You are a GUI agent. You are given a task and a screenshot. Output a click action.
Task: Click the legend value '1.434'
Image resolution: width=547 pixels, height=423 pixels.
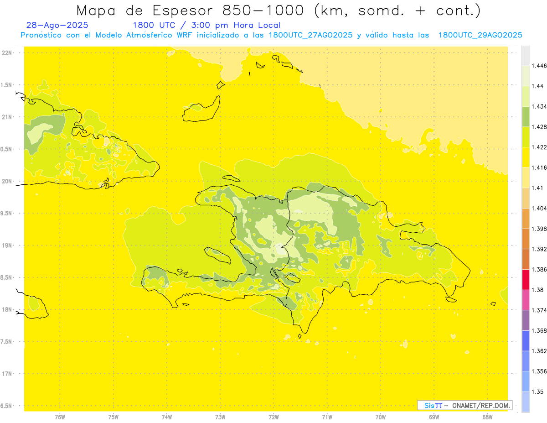538,106
